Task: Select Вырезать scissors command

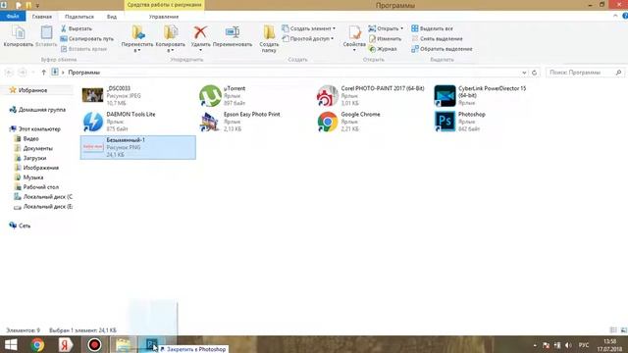Action: tap(77, 28)
